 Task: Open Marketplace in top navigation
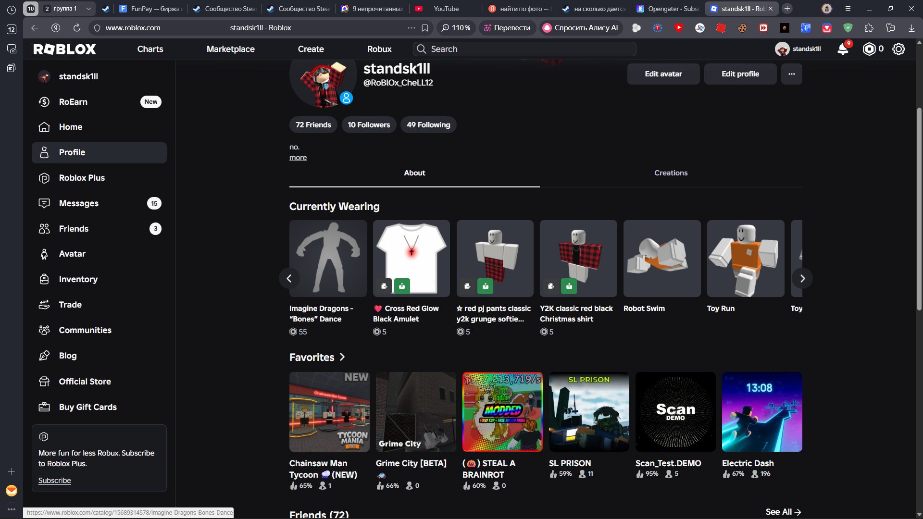231,49
